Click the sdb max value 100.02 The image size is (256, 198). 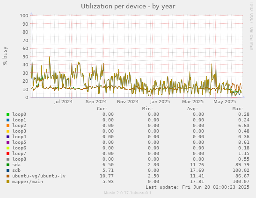click(241, 170)
